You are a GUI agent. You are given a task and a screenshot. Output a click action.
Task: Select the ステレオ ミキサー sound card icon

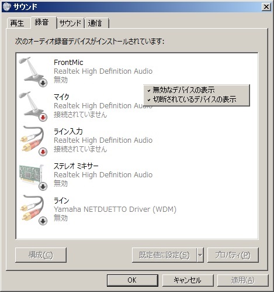pyautogui.click(x=32, y=175)
